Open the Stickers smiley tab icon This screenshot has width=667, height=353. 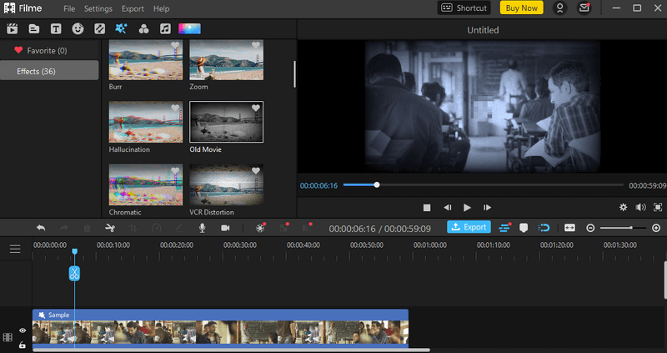coord(78,28)
